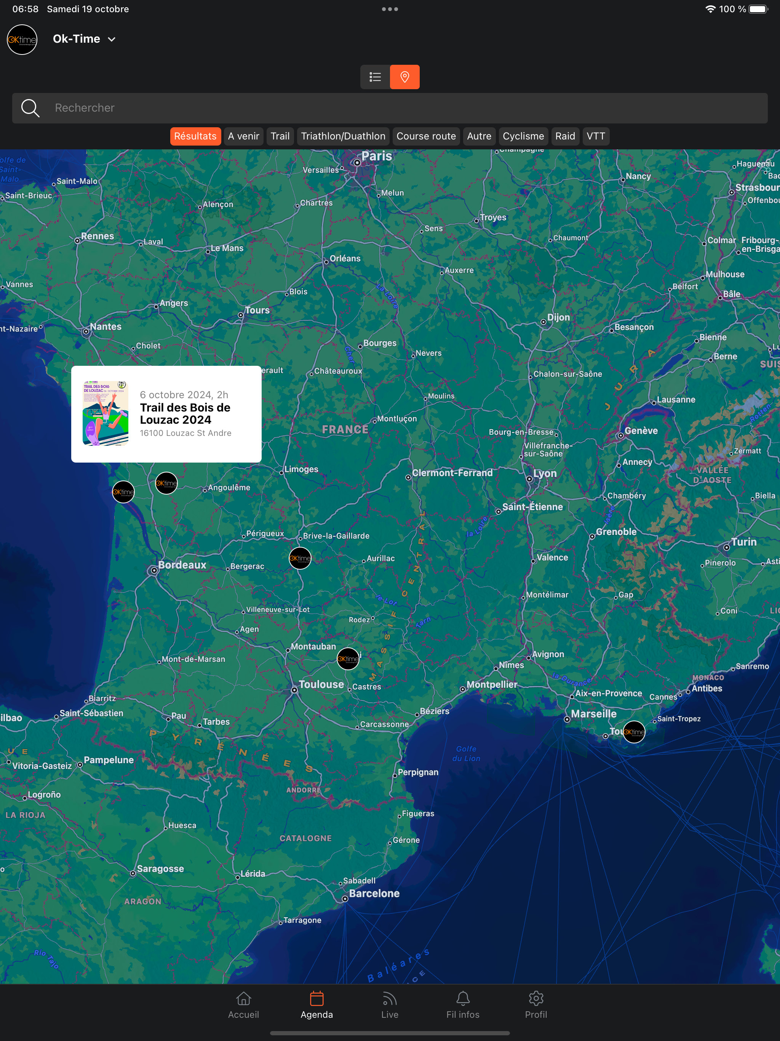Switch to map view
The height and width of the screenshot is (1041, 780).
click(404, 77)
